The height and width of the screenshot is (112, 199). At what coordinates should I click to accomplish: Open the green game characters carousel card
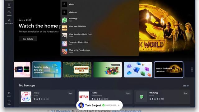click(x=108, y=70)
